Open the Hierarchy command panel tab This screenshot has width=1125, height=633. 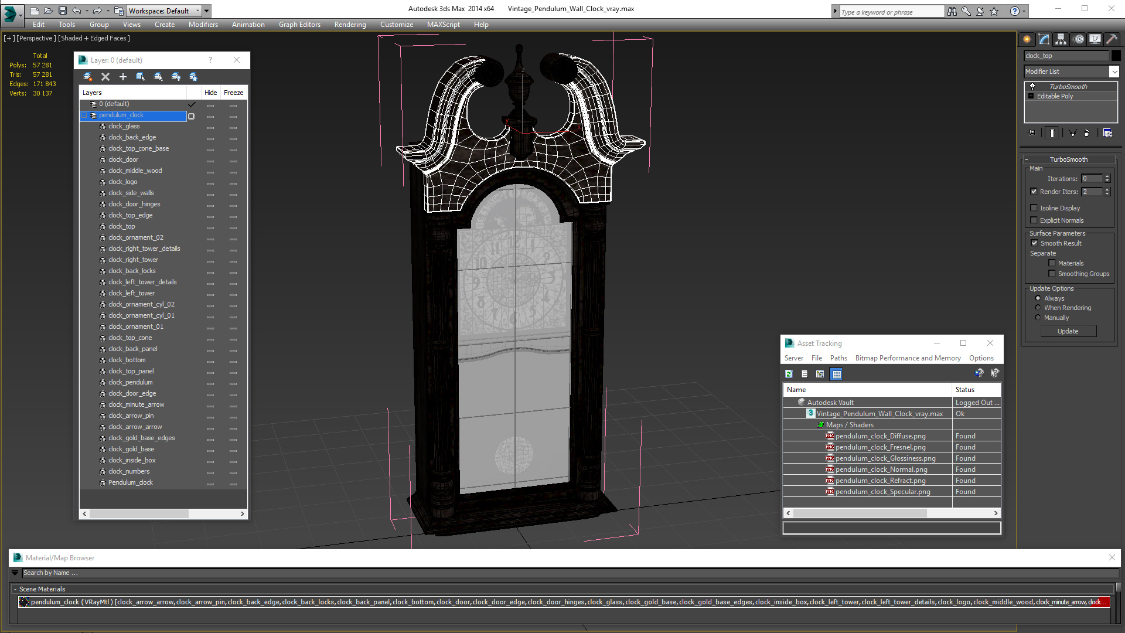(x=1061, y=39)
